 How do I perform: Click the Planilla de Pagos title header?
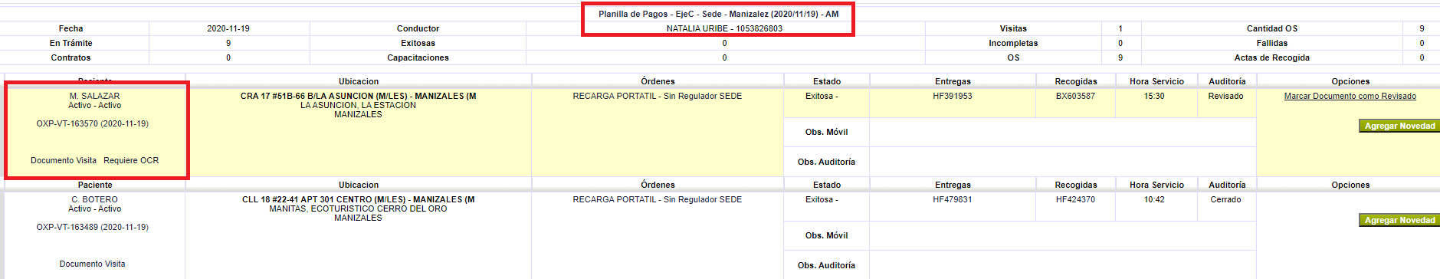coord(718,14)
